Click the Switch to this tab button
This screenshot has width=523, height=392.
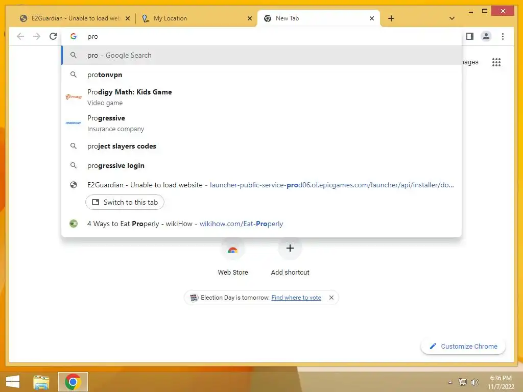coord(125,202)
